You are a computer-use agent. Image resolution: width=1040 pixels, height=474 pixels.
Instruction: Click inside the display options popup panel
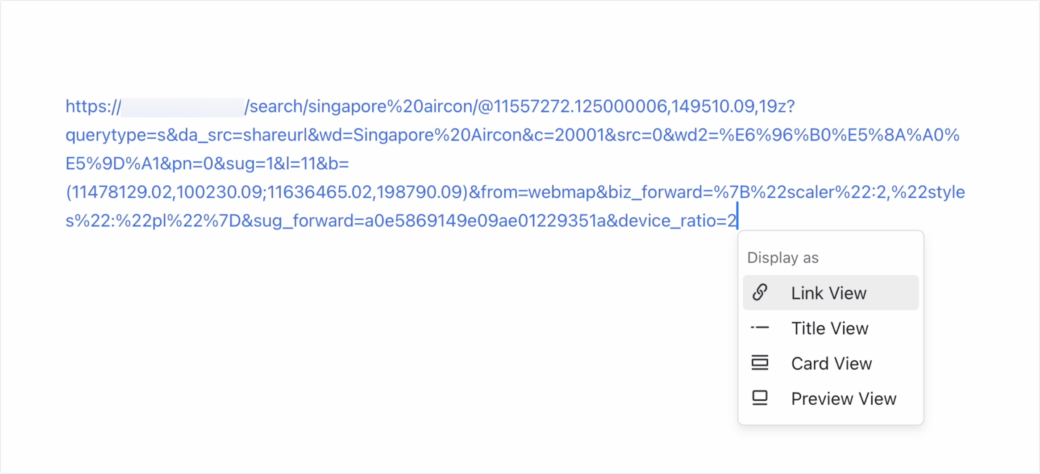(830, 326)
